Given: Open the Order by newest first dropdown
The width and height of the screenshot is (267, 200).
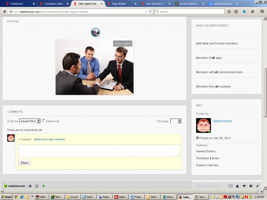Looking at the screenshot, I should [x=30, y=121].
